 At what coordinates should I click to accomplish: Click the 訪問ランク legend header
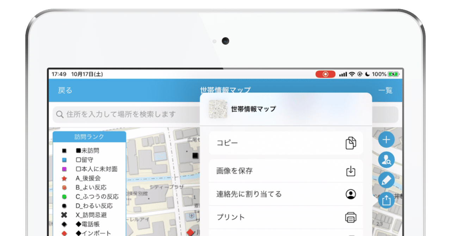[x=89, y=137]
